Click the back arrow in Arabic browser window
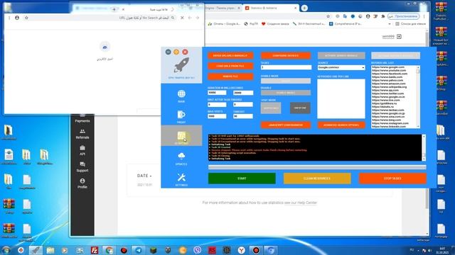This screenshot has width=455, height=255. [x=190, y=18]
